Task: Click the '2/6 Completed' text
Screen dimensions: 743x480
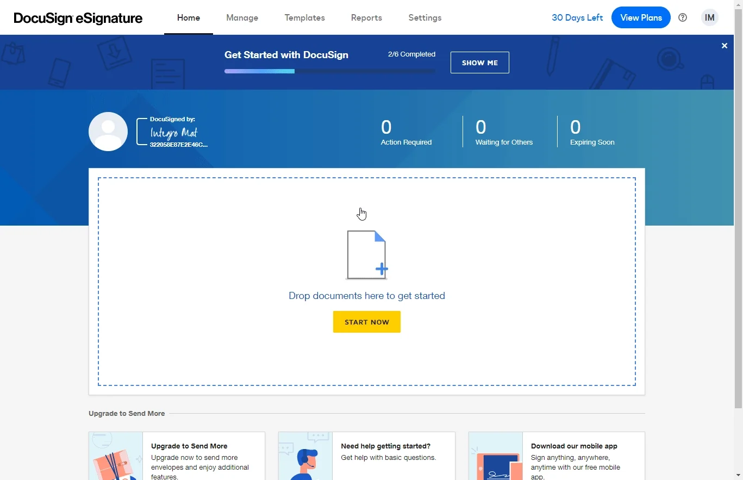Action: coord(411,54)
